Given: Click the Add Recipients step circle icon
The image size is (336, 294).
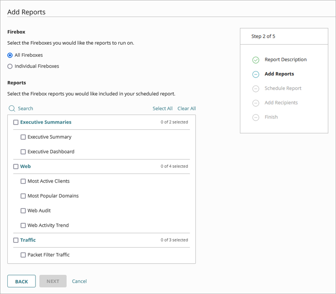Looking at the screenshot, I should coord(255,103).
